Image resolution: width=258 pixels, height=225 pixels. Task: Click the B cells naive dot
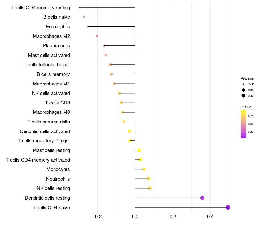(84, 17)
